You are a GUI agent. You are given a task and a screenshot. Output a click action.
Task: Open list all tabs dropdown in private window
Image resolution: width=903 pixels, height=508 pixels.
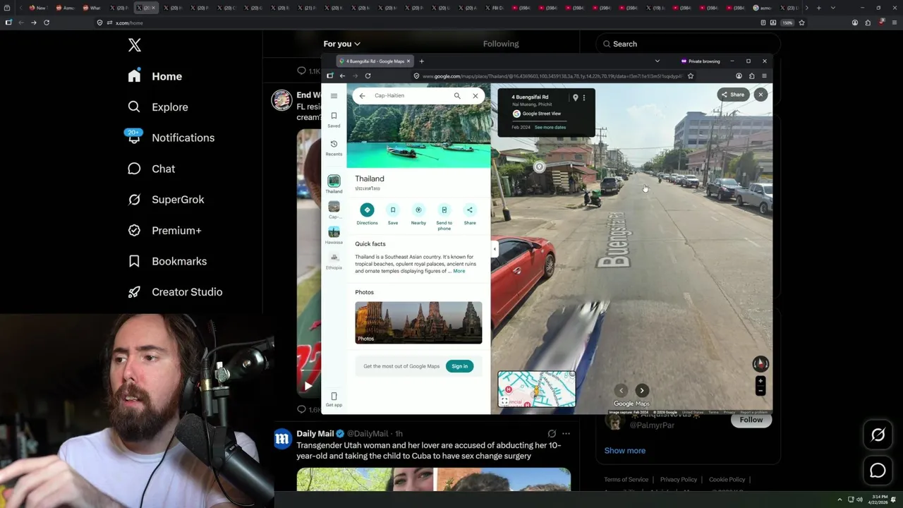click(x=657, y=61)
